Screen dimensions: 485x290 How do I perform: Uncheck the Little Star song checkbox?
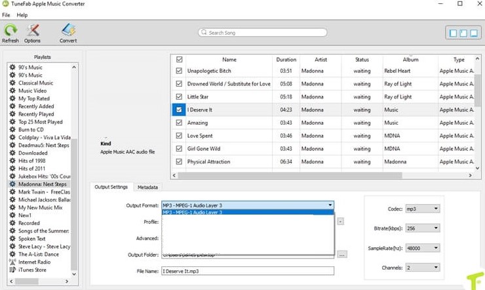click(179, 97)
